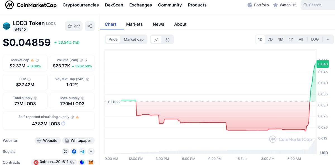Switch to the Chart tab
The width and height of the screenshot is (335, 165).
point(111,24)
